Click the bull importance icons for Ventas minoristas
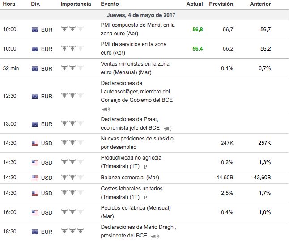289x241 pixels. [72, 68]
